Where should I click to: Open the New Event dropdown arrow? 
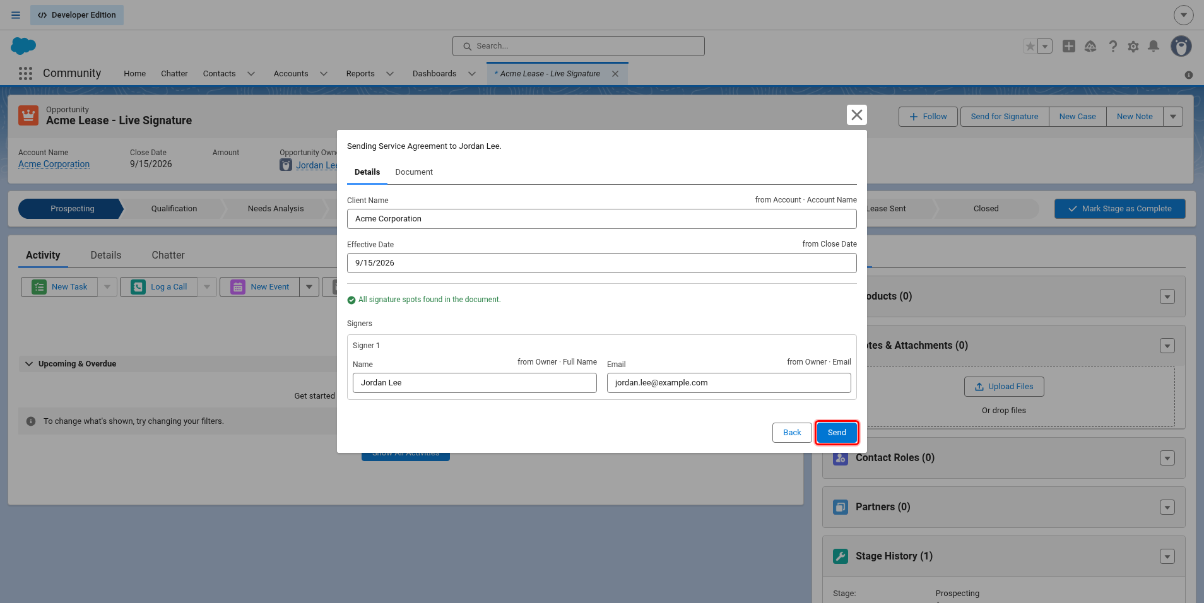309,287
